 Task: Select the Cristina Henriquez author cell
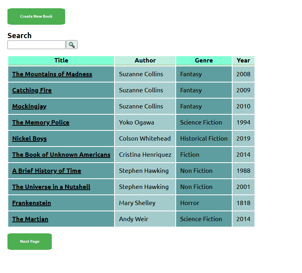point(145,155)
